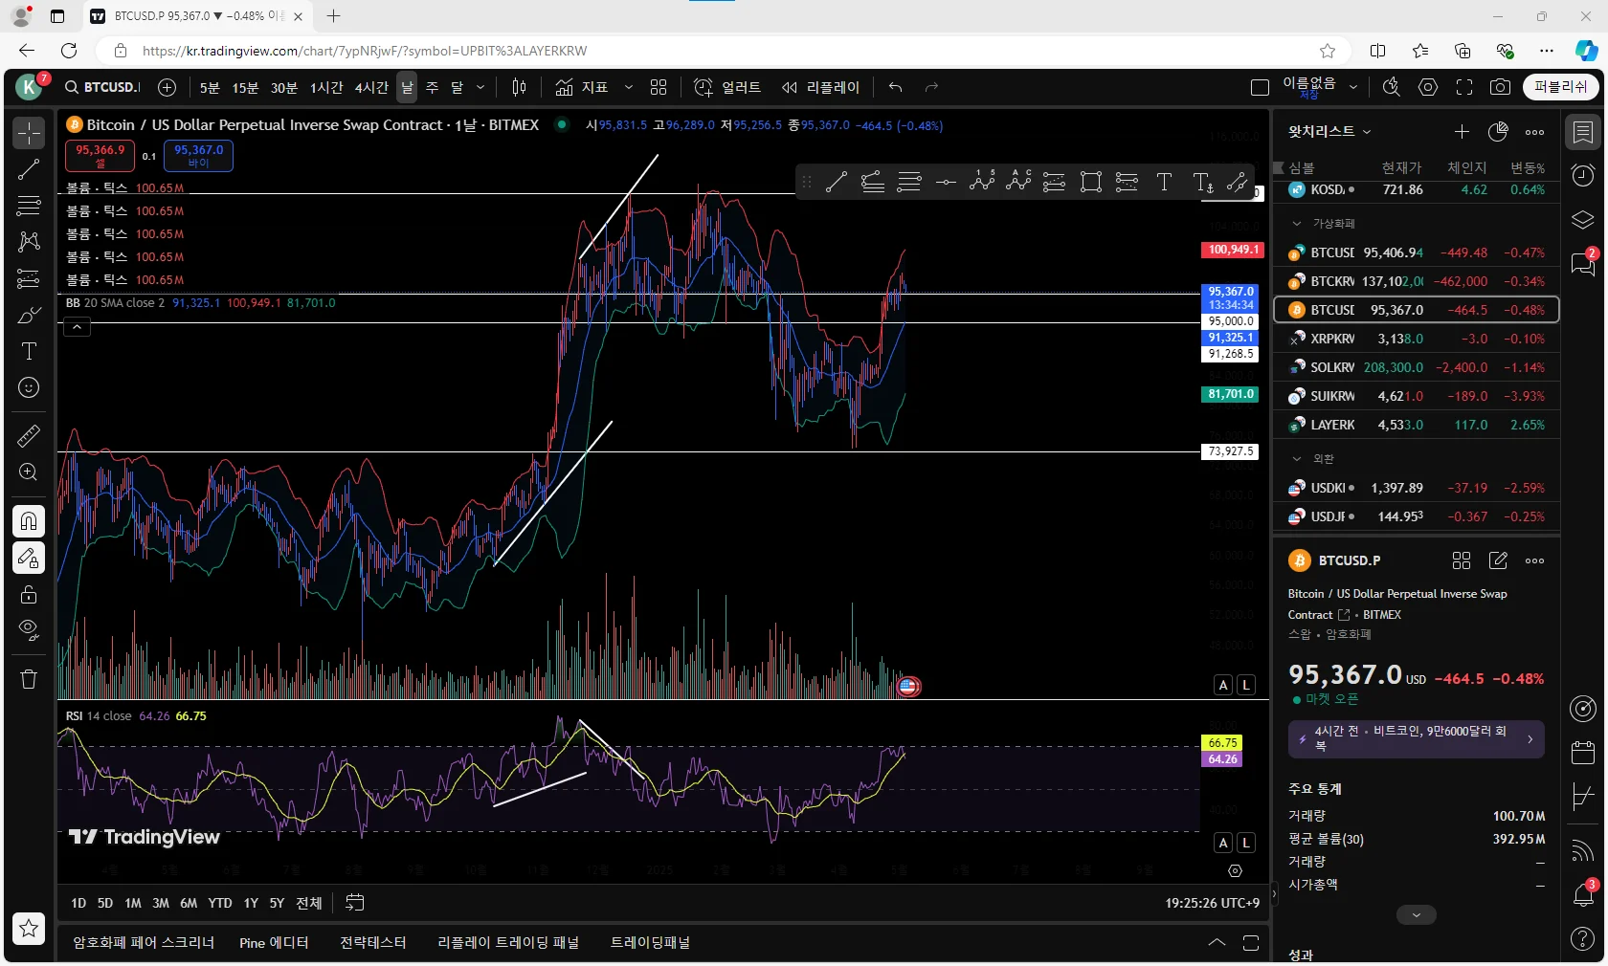Collapse the 외환 watchlist section
1608x966 pixels.
click(1297, 459)
